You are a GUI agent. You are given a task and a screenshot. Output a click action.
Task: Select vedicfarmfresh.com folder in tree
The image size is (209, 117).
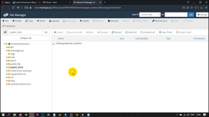point(21,84)
